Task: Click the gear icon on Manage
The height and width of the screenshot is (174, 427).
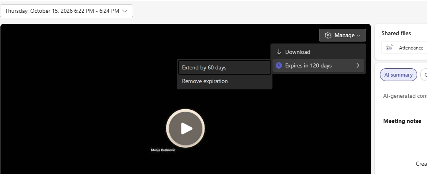Action: point(328,35)
